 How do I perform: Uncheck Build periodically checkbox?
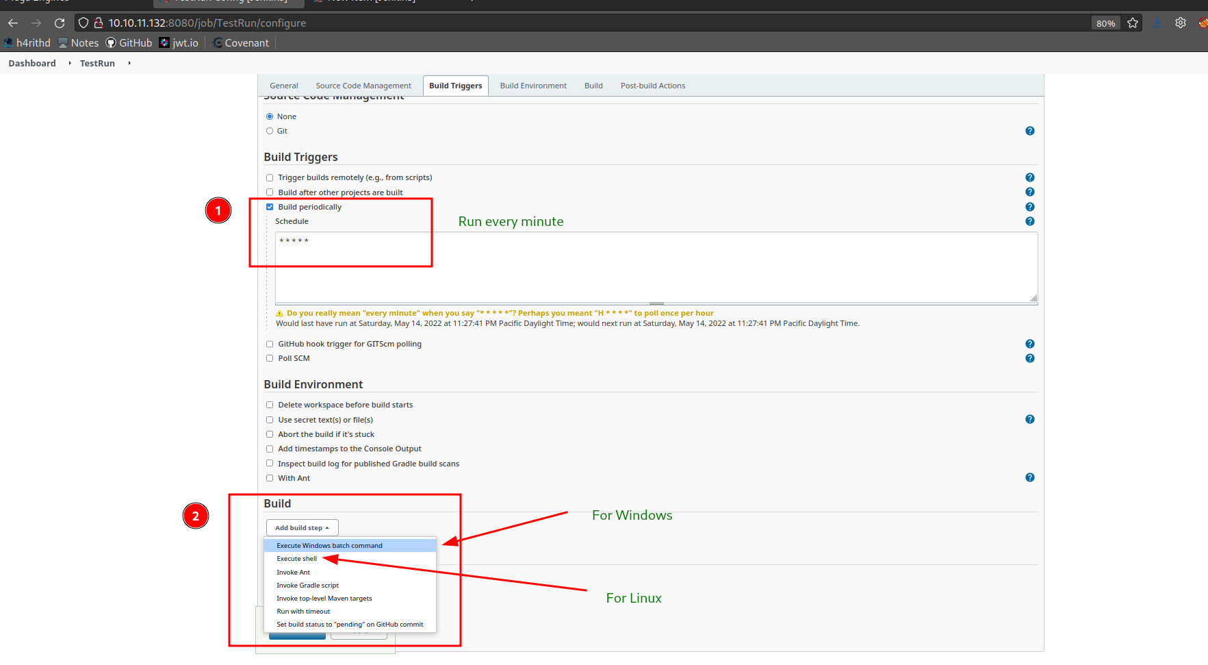[x=270, y=207]
